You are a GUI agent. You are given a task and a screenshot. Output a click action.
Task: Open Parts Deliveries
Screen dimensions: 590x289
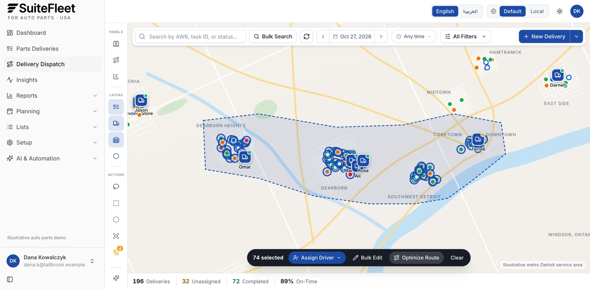point(52,48)
